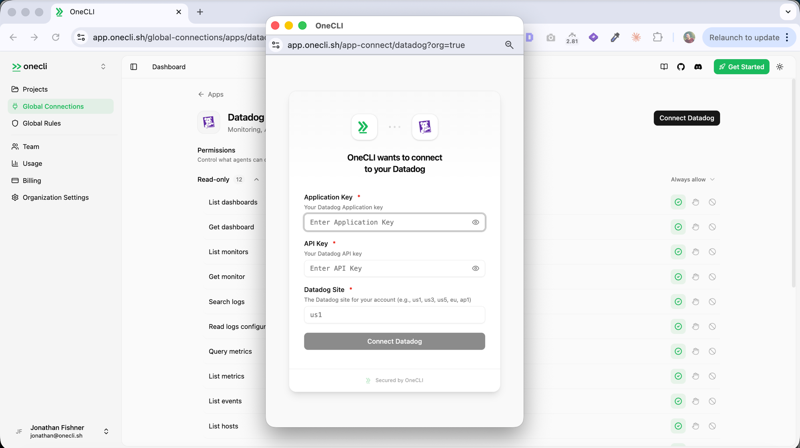This screenshot has width=800, height=448.
Task: Click the green OneCLI logo in connect dialog
Action: pos(364,127)
